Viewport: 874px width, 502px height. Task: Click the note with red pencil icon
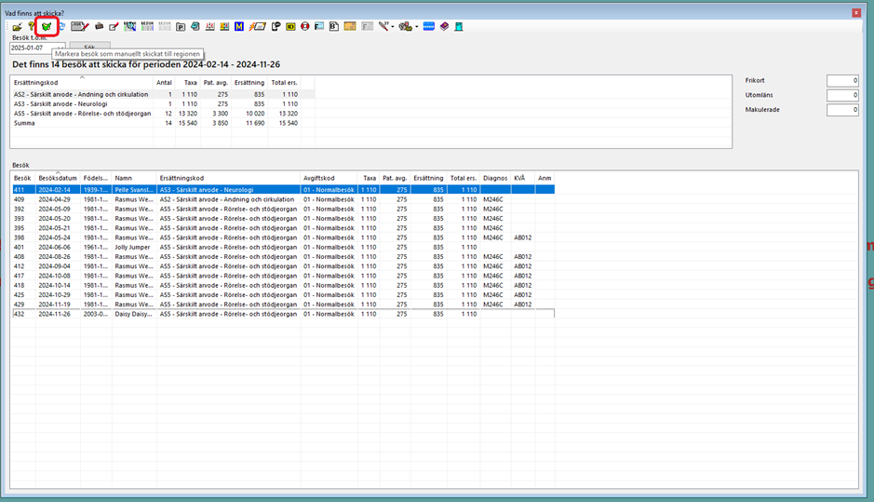click(x=114, y=27)
